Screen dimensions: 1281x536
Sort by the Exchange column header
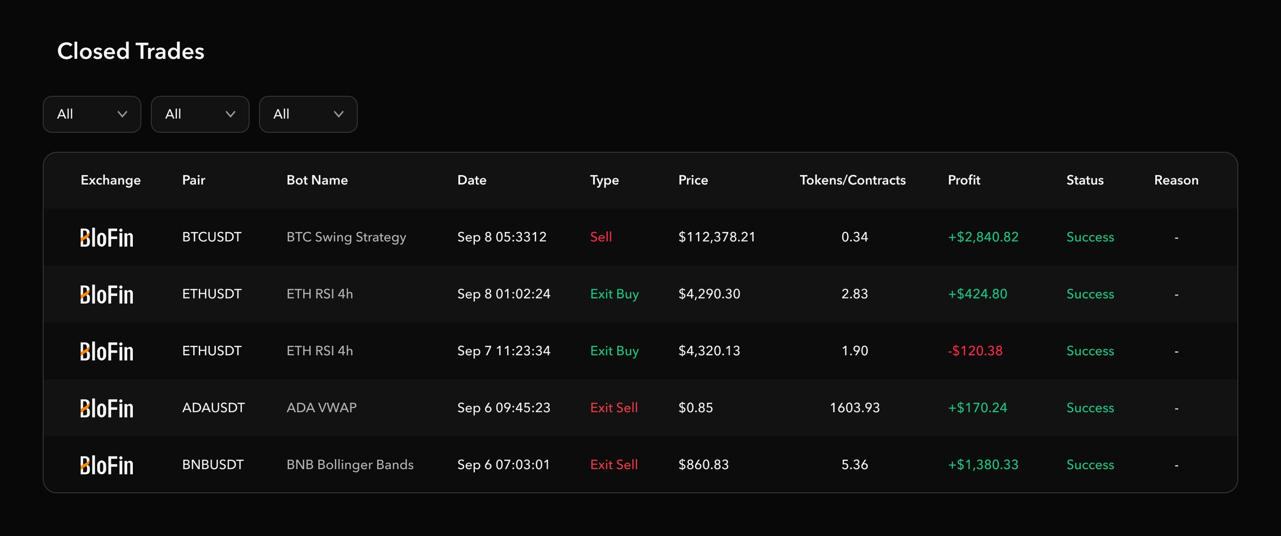tap(111, 180)
